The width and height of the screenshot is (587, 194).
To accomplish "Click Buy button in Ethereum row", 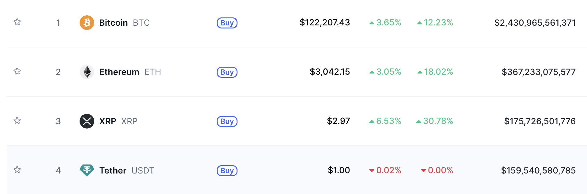I will pyautogui.click(x=227, y=72).
